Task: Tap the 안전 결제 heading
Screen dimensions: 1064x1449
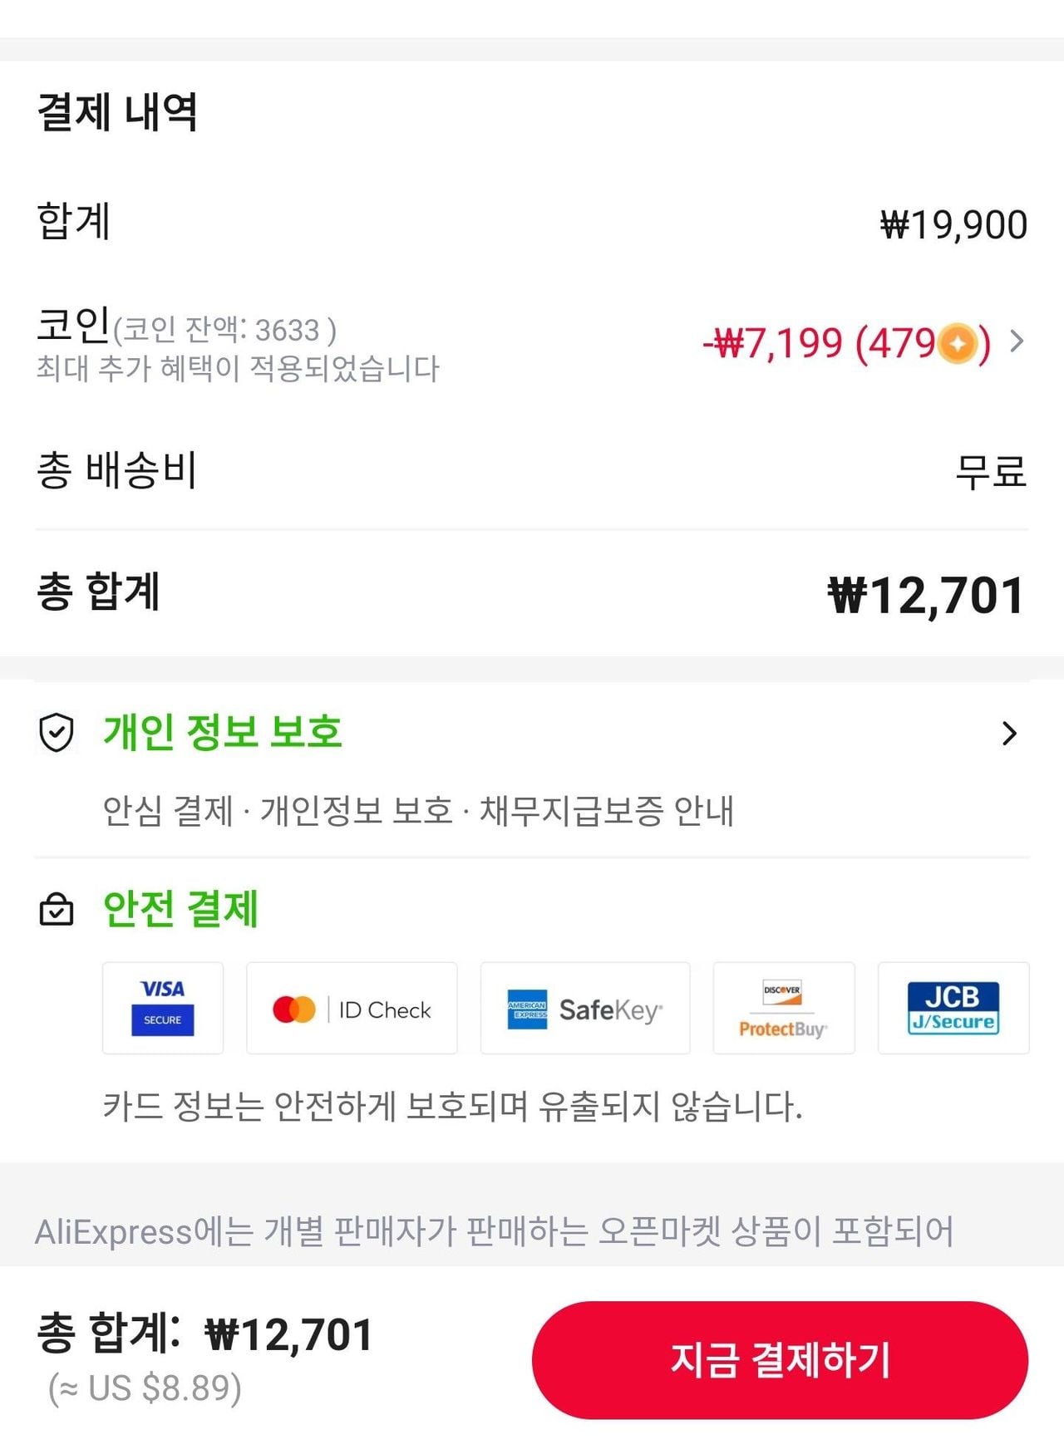Action: [x=180, y=908]
